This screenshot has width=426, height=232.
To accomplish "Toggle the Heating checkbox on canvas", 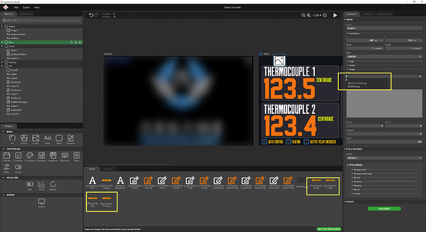I will tap(288, 142).
